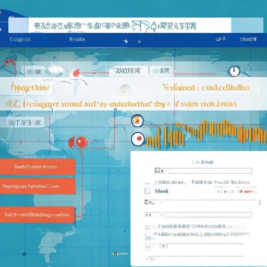This screenshot has height=267, width=267.
Task: Click the top input field in the white panel
Action: (x=203, y=171)
